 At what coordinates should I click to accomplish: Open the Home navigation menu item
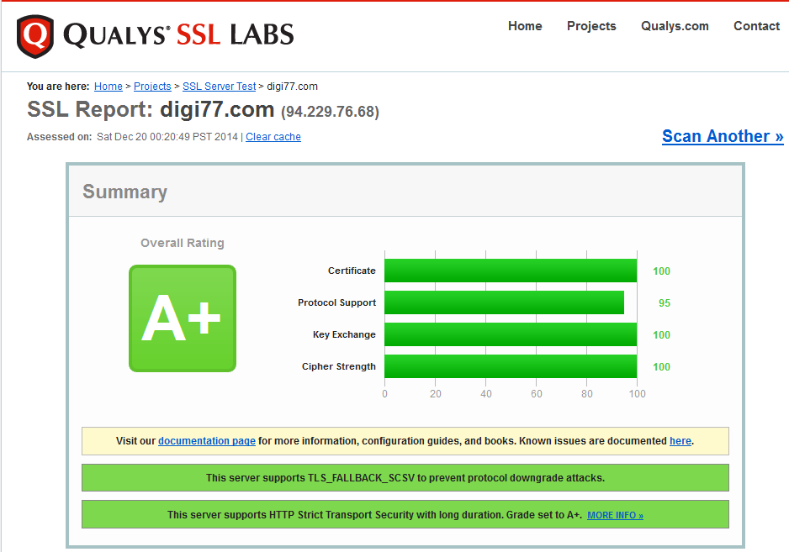pos(525,26)
